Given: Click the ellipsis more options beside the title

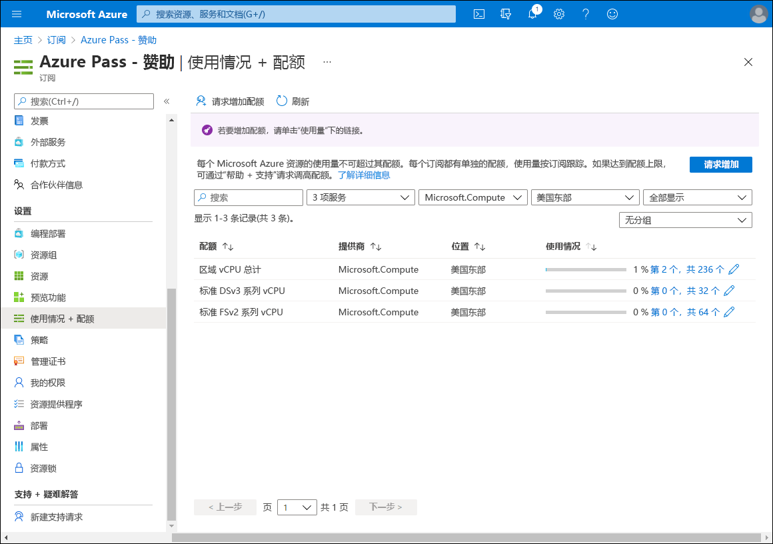Looking at the screenshot, I should [327, 62].
